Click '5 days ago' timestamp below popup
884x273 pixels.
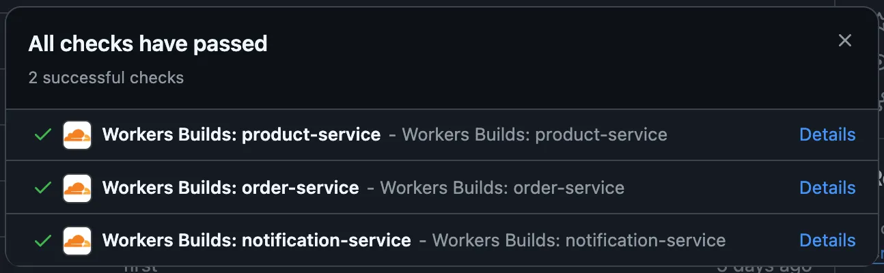click(763, 268)
